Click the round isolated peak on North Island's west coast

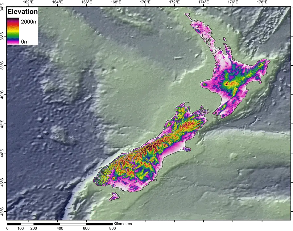click(x=204, y=84)
